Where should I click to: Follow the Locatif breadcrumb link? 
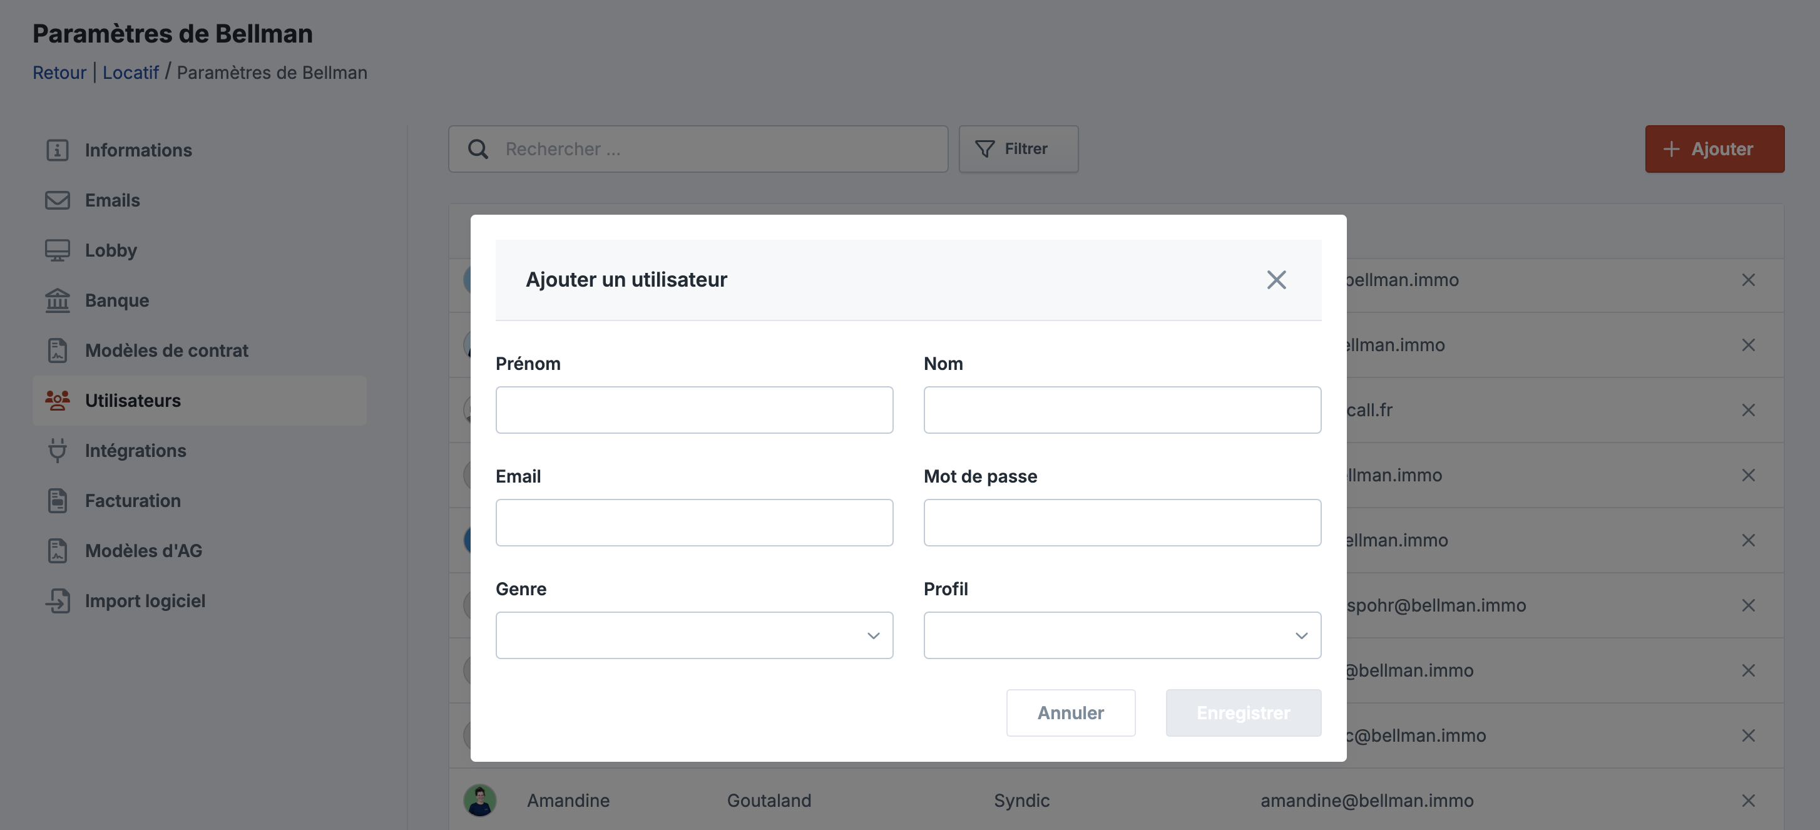tap(131, 72)
